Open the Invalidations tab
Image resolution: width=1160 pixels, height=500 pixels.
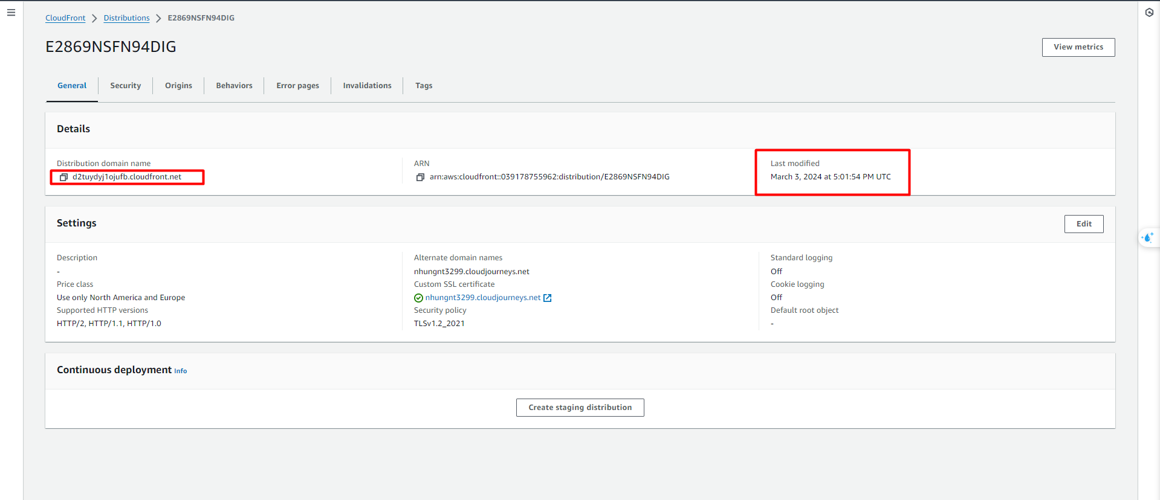coord(367,86)
